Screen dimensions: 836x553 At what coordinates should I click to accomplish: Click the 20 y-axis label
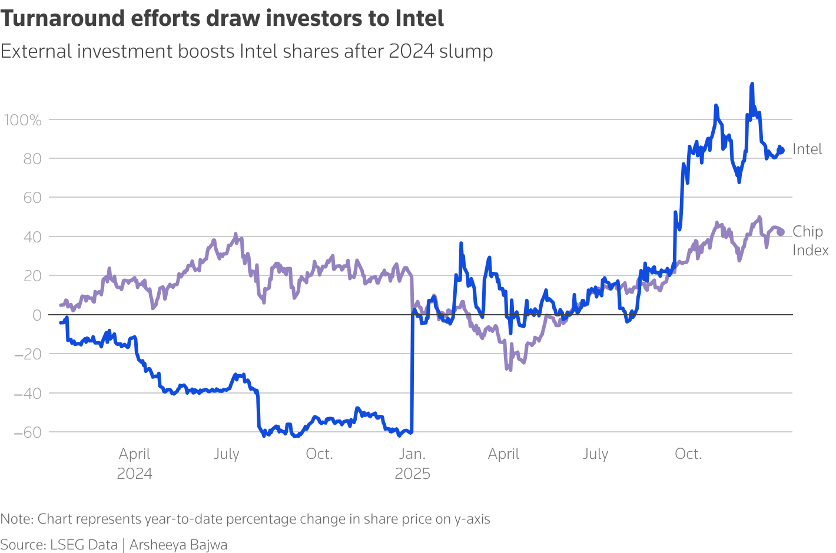32,276
